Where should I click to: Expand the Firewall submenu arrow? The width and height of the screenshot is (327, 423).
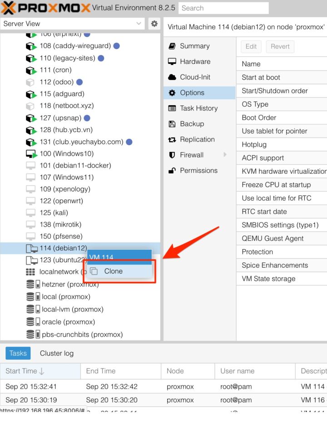pos(225,155)
